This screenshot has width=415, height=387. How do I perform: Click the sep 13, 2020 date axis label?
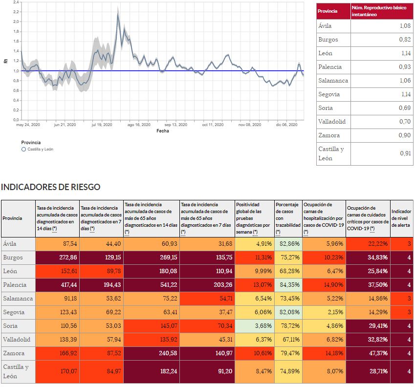tap(176, 125)
